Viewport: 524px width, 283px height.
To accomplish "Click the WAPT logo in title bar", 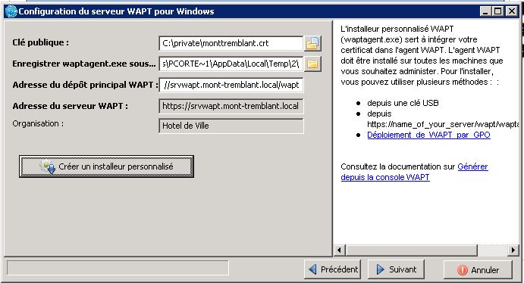I will tap(11, 11).
